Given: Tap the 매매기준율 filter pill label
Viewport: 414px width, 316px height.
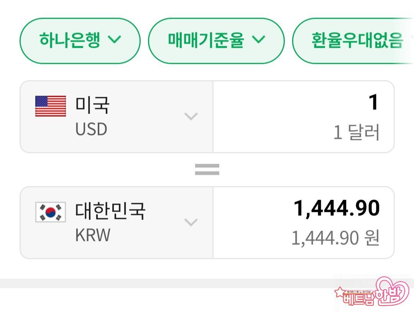Looking at the screenshot, I should tap(206, 40).
